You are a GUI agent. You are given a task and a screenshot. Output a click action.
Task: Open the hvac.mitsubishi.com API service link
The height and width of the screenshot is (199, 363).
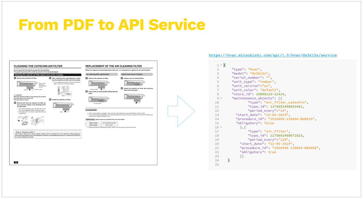(x=273, y=55)
